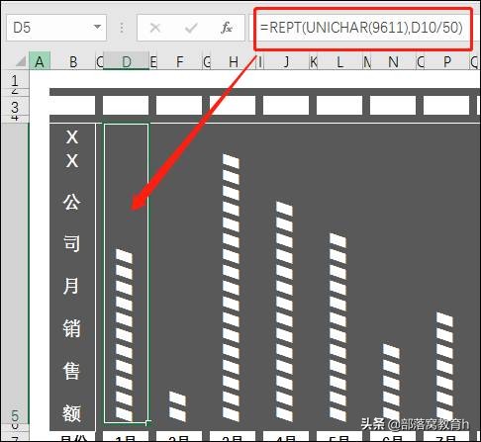Image resolution: width=481 pixels, height=442 pixels.
Task: Click the white cell in row 3 column F
Action: (179, 106)
